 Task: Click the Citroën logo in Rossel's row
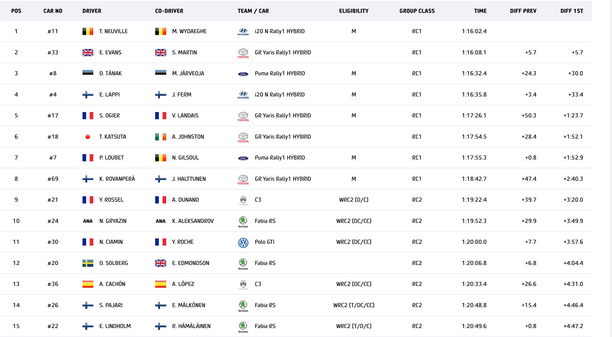click(x=243, y=200)
